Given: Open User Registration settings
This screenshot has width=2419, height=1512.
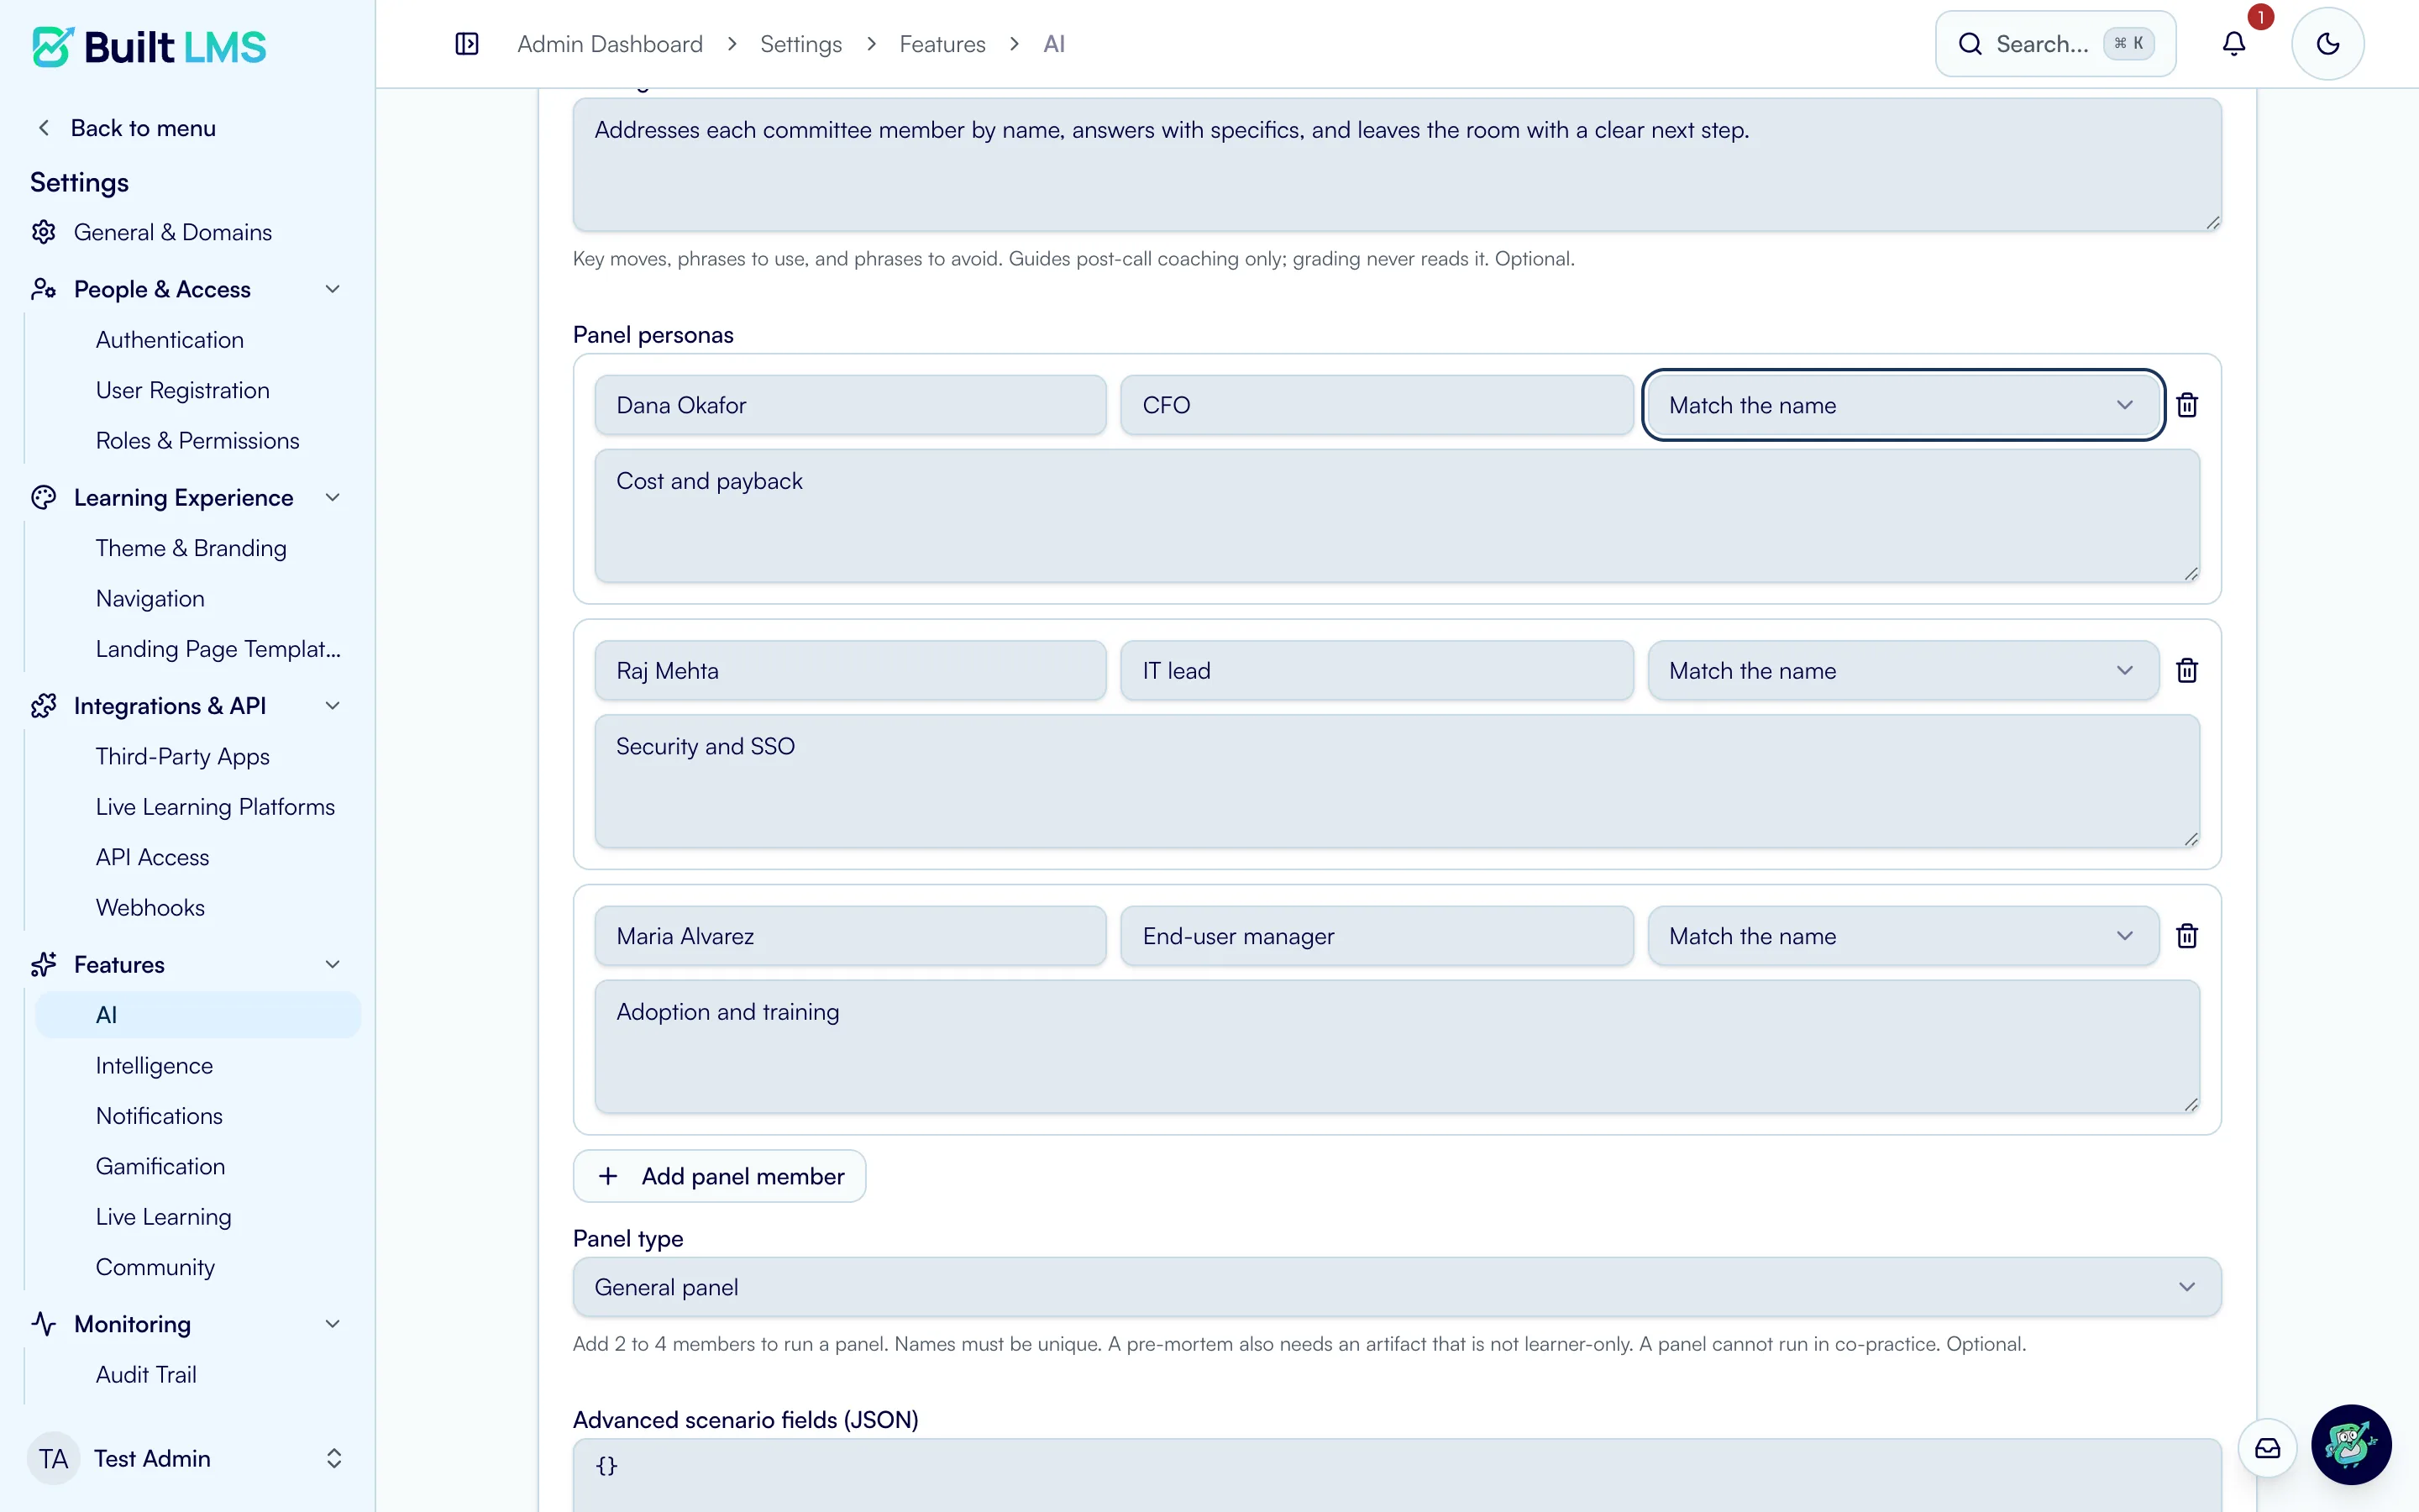Looking at the screenshot, I should pos(183,390).
